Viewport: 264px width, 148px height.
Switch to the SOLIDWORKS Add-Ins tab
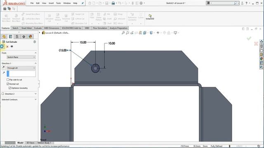(x=71, y=28)
